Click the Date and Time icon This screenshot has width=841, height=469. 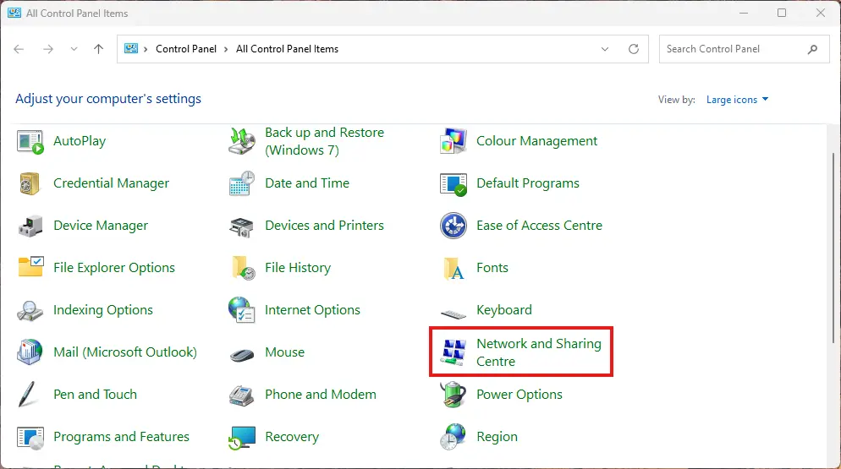[x=242, y=184]
